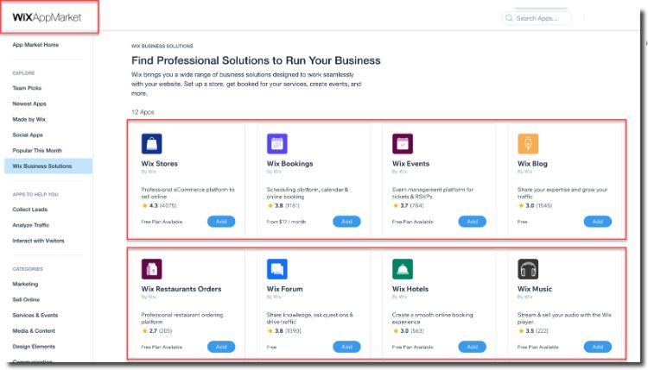648x370 pixels.
Task: Click the search magnifier icon
Action: (509, 18)
